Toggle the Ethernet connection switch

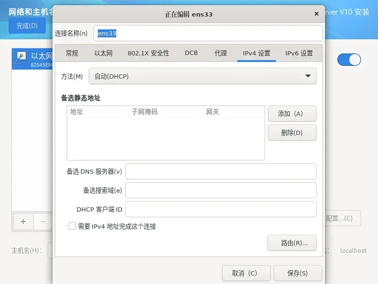click(349, 60)
